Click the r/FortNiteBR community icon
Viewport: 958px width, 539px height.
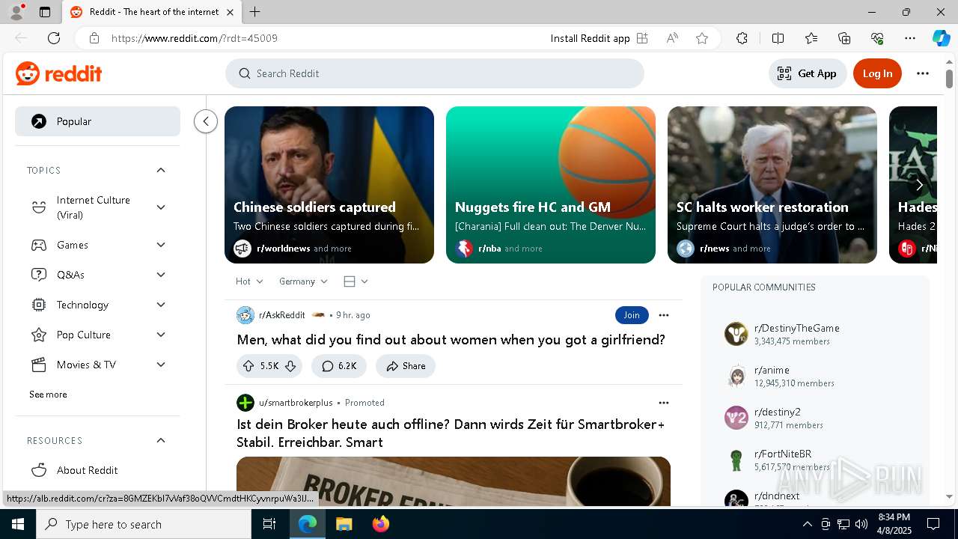[x=736, y=460]
